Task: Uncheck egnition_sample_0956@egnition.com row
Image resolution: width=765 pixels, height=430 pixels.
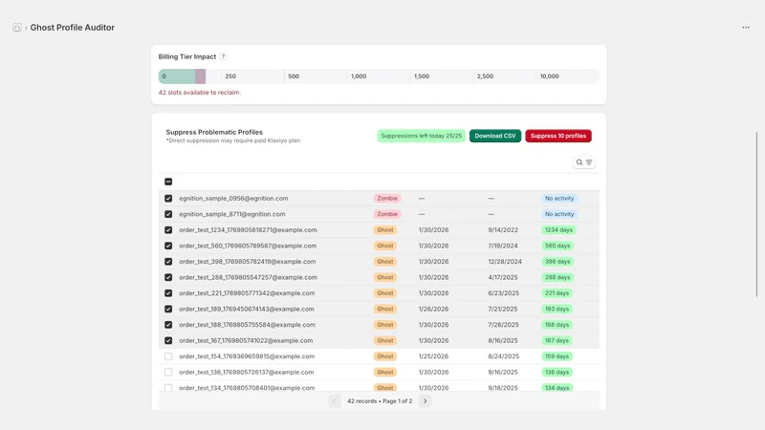Action: [x=168, y=199]
